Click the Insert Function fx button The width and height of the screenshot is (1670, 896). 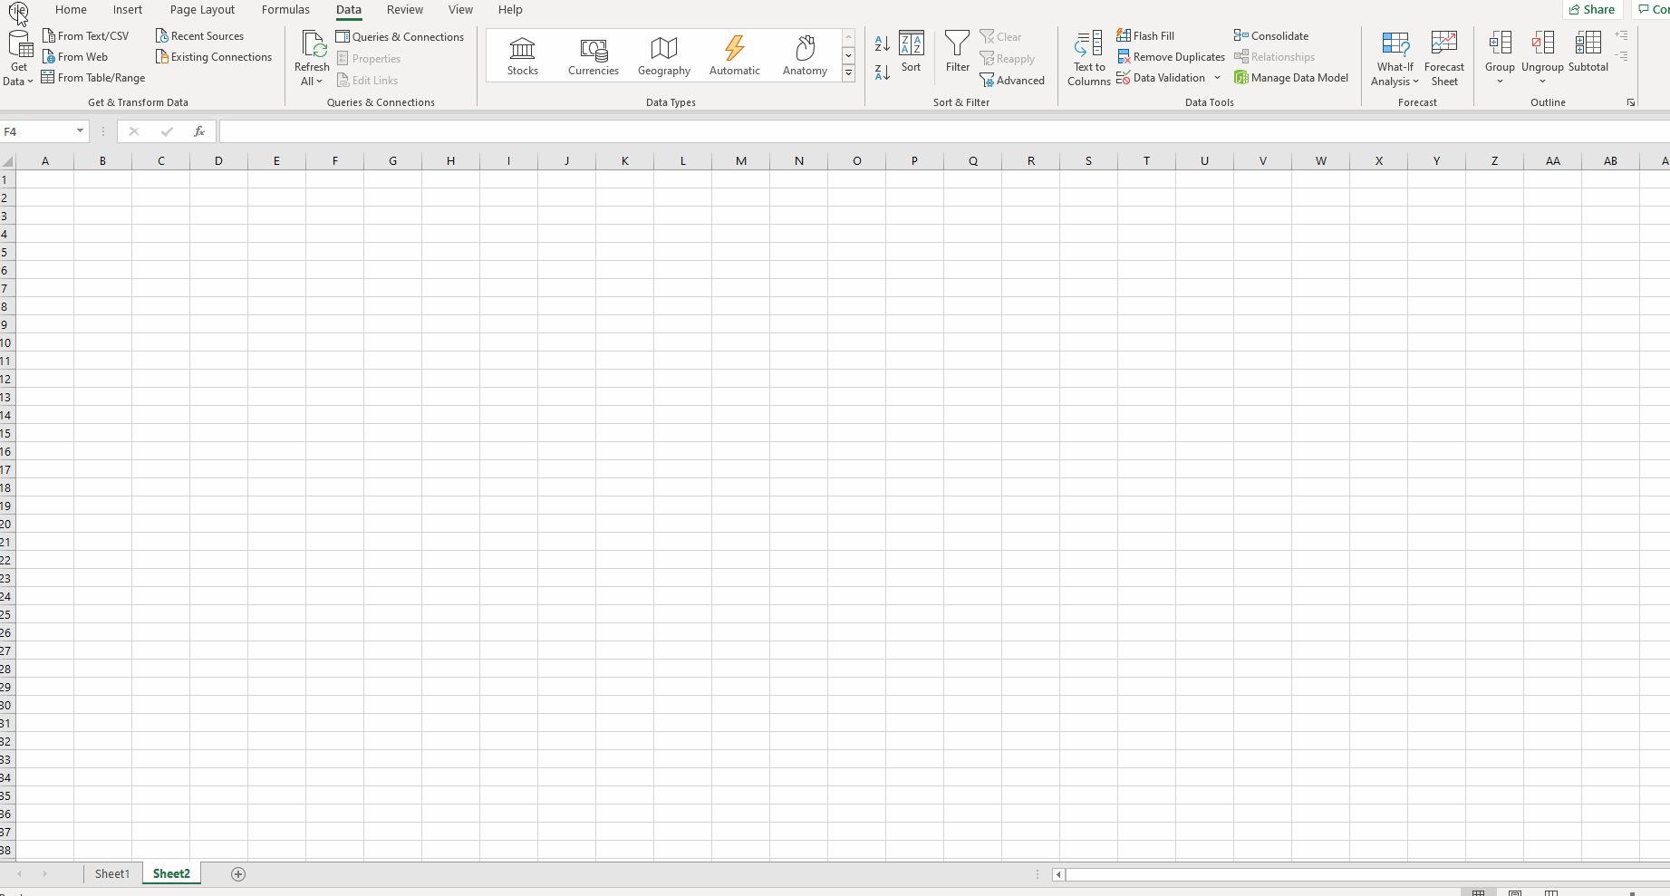click(x=199, y=131)
